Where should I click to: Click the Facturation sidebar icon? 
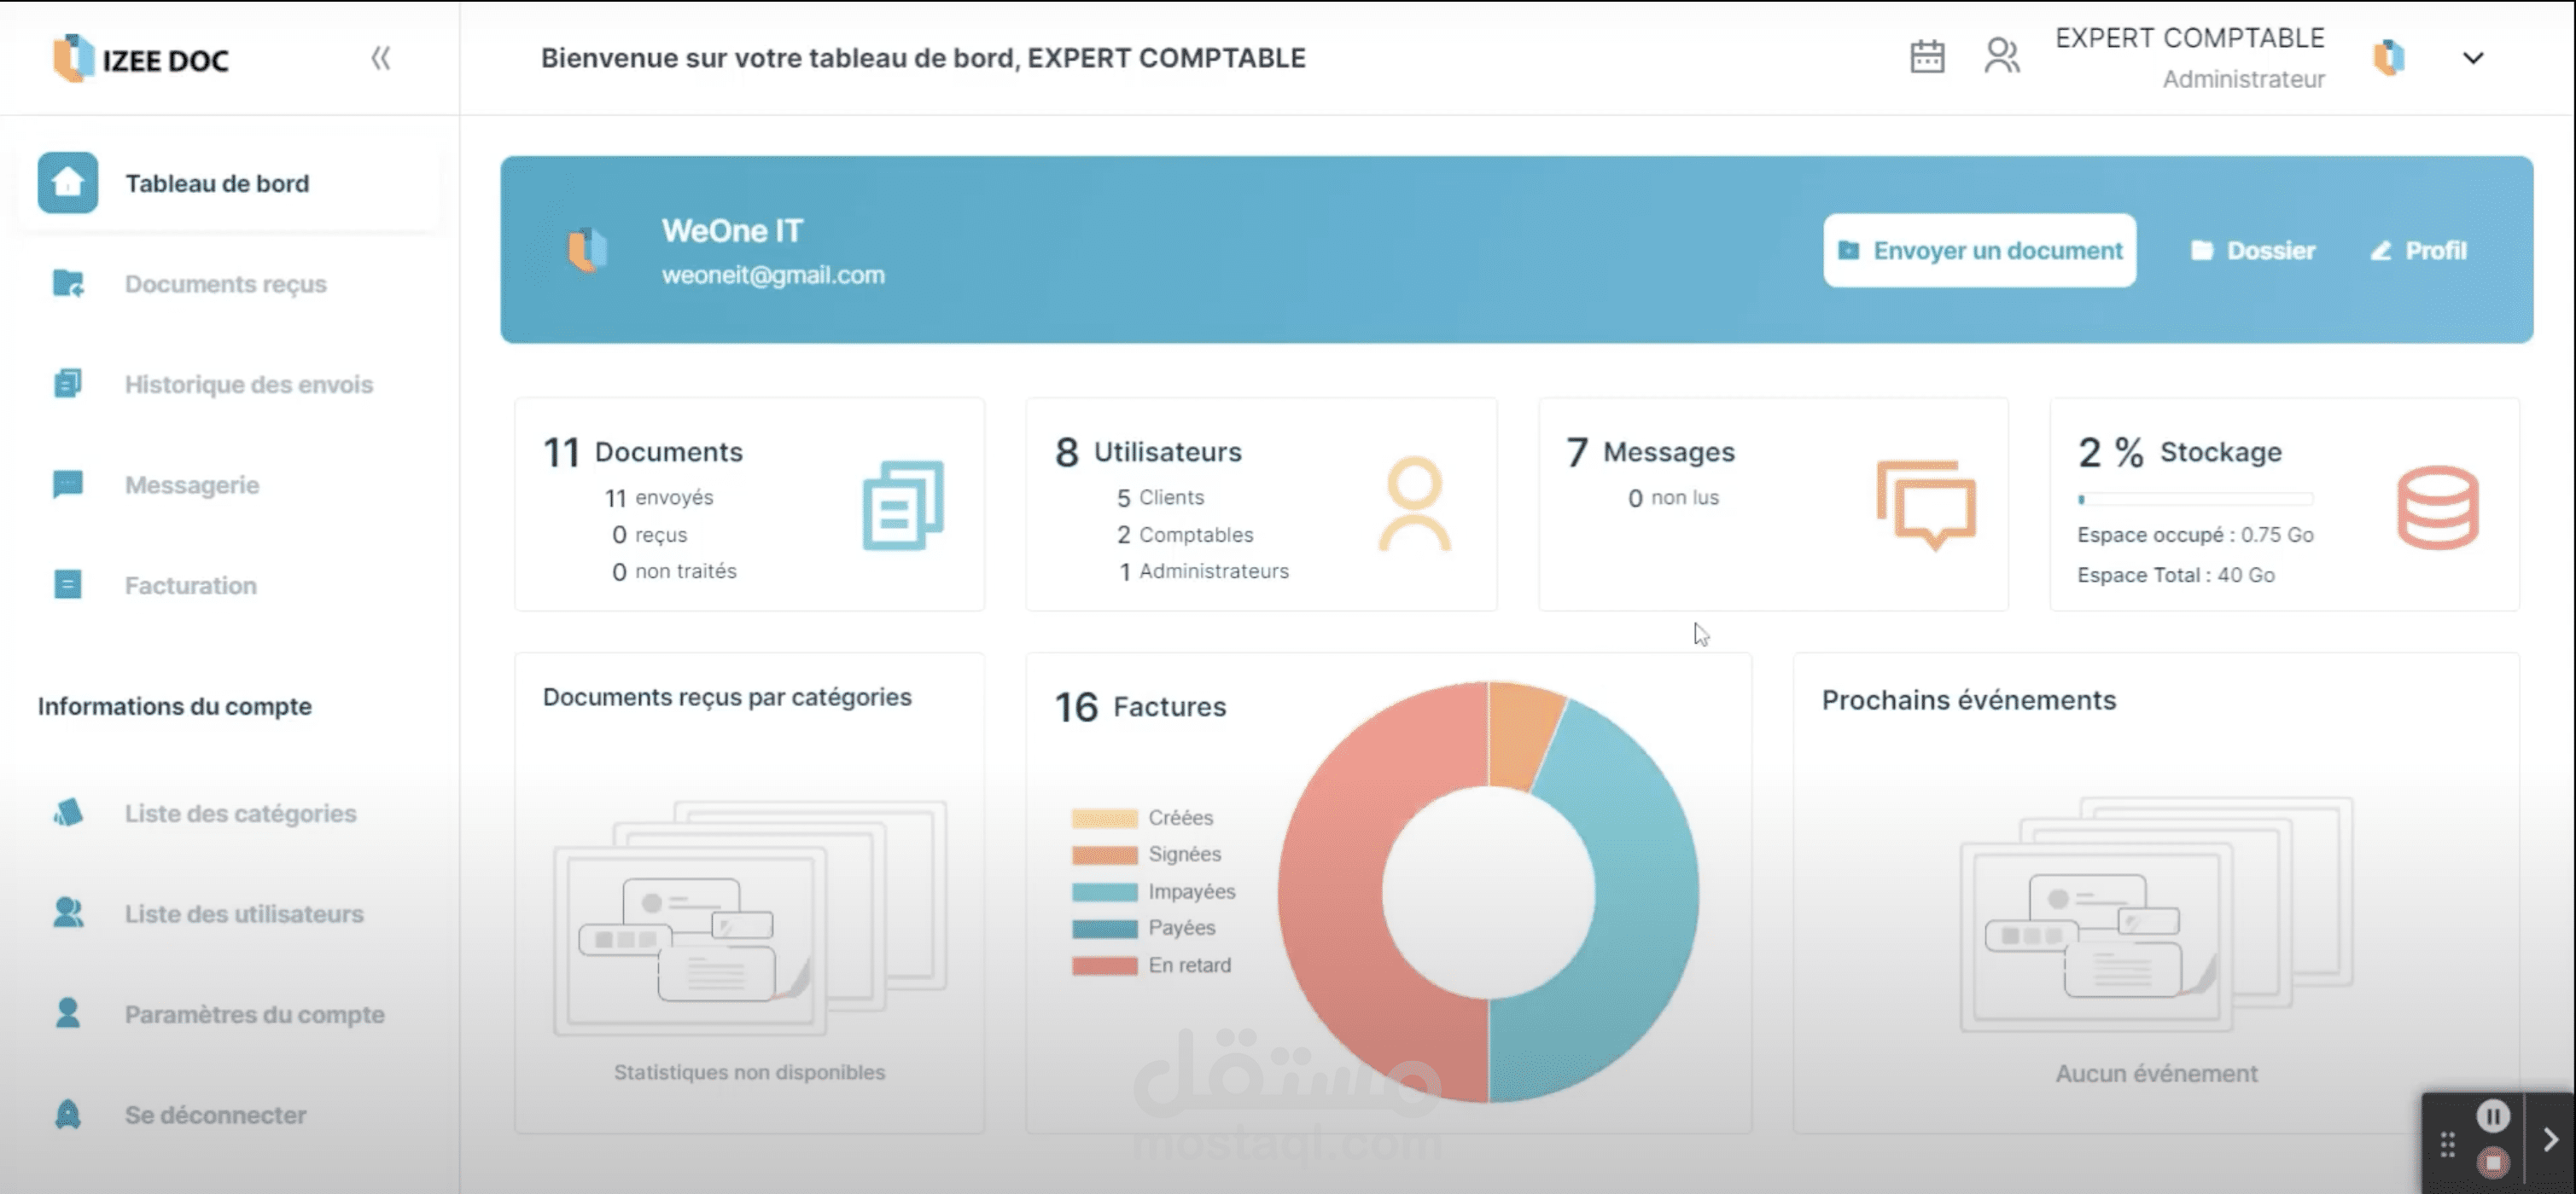[x=68, y=586]
